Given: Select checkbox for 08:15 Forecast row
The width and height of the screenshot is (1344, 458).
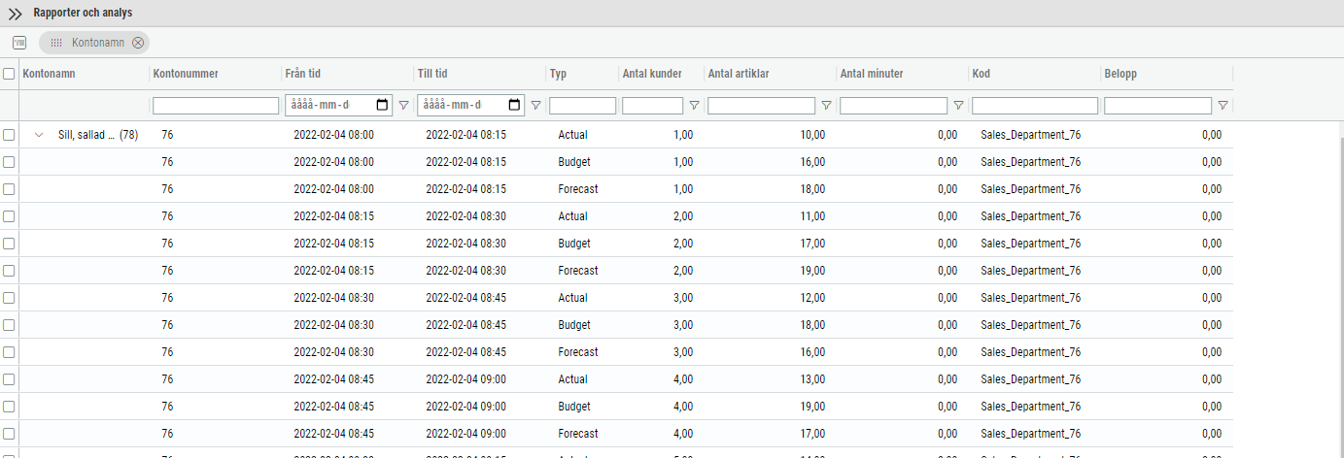Looking at the screenshot, I should coord(9,271).
